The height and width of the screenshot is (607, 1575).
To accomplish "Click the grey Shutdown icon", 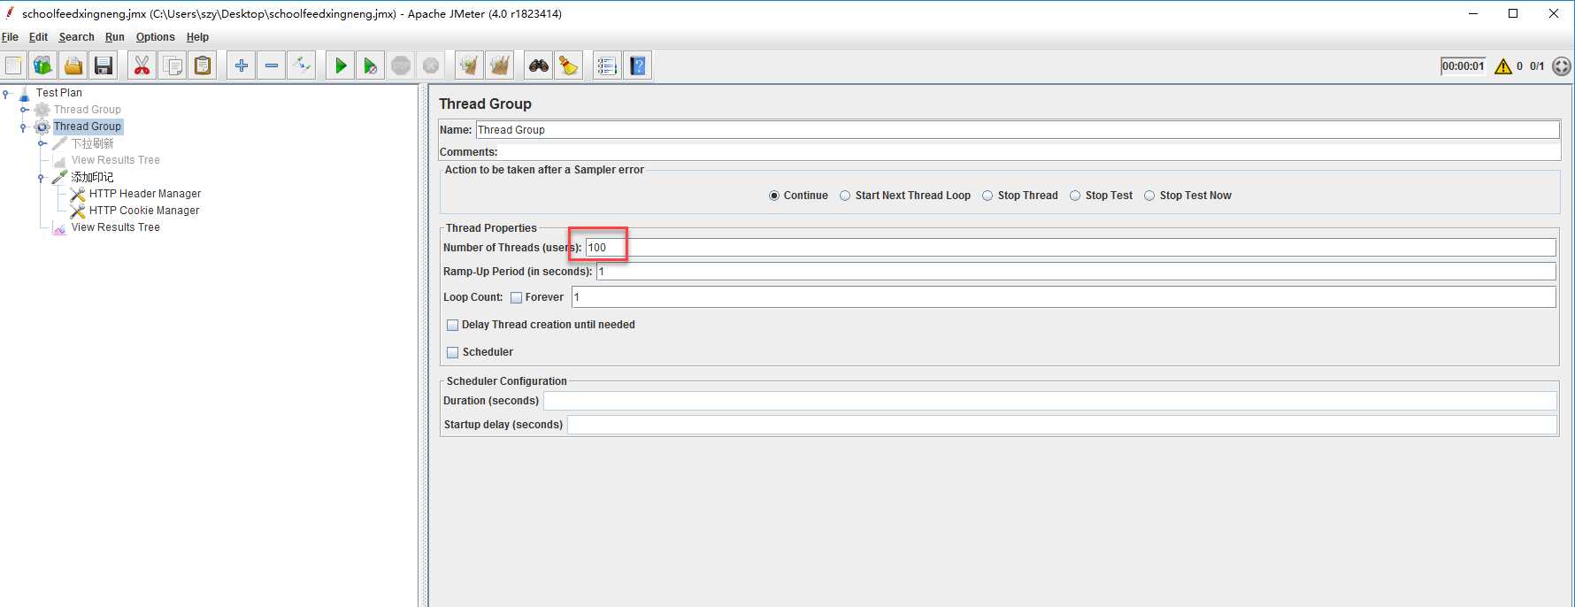I will (431, 65).
